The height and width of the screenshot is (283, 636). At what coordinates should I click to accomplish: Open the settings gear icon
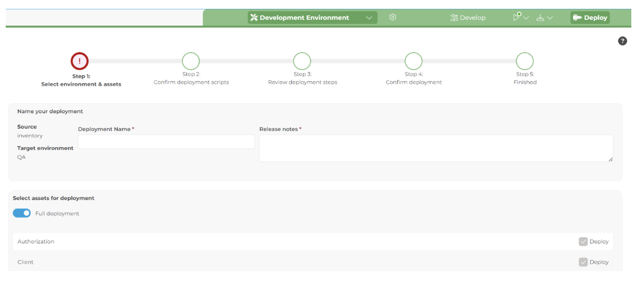392,17
